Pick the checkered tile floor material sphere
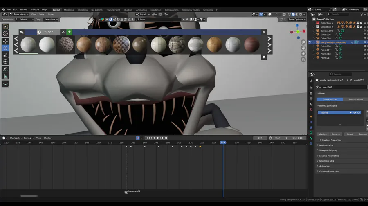Viewport: 368px width, 206px height. pyautogui.click(x=121, y=44)
